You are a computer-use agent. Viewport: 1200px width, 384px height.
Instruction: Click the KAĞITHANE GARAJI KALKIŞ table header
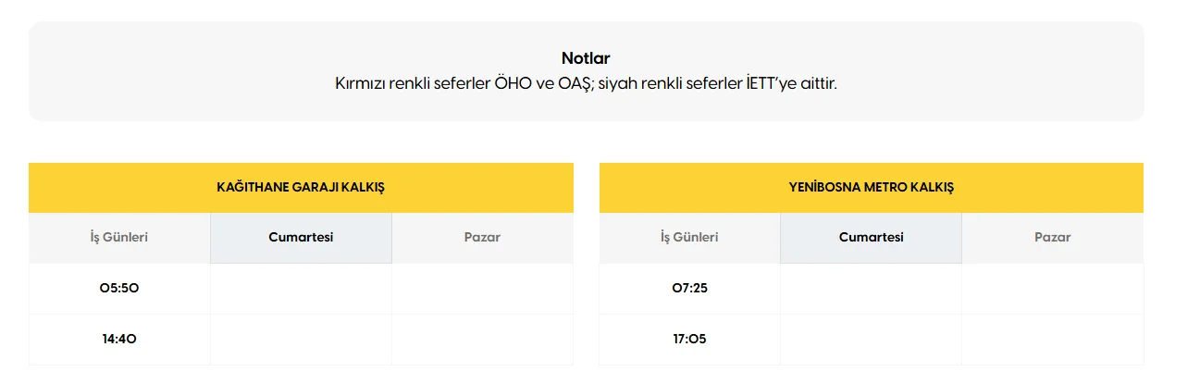pos(301,187)
